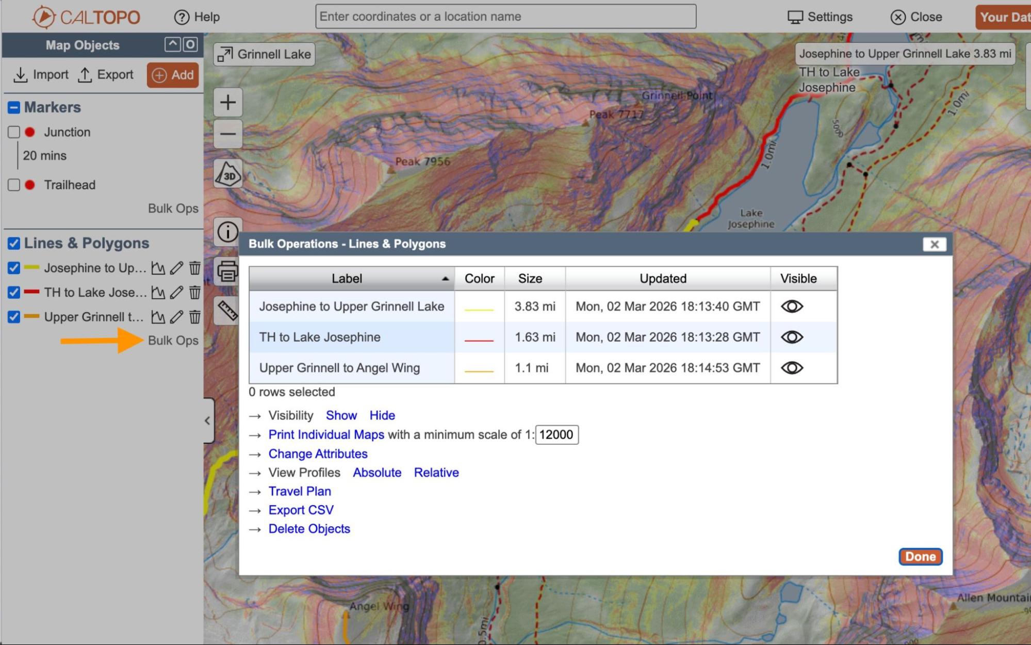The width and height of the screenshot is (1031, 645).
Task: Collapse the left sidebar panel arrow
Action: pyautogui.click(x=207, y=421)
